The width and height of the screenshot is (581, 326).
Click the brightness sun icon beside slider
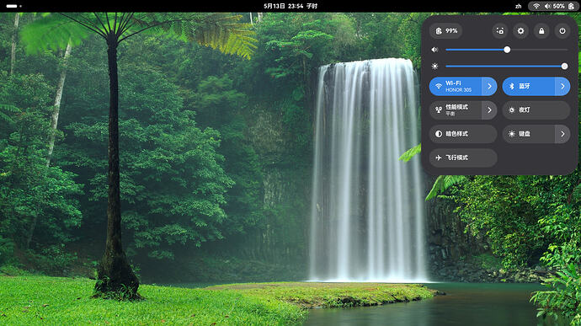pos(434,66)
